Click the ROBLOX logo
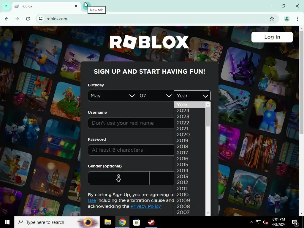 click(x=149, y=42)
